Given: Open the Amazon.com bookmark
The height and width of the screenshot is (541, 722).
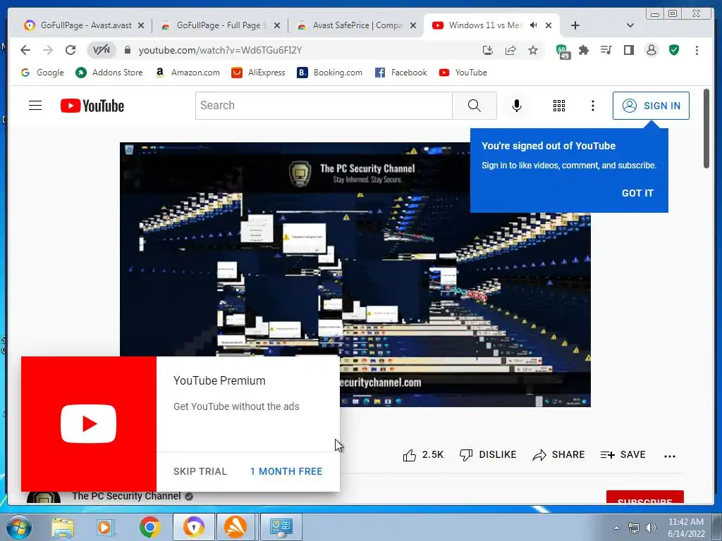Looking at the screenshot, I should 188,73.
